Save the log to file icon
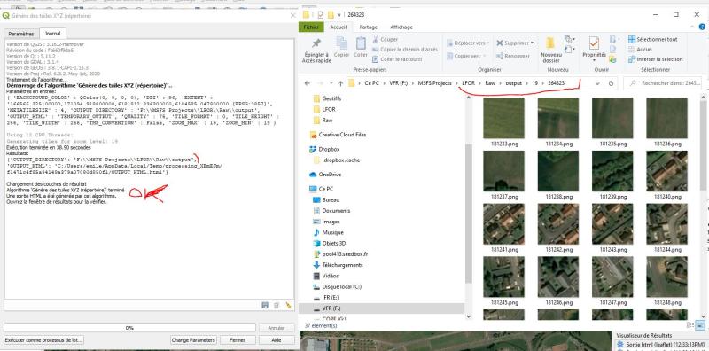Screen dimensions: 709x351 pos(265,305)
